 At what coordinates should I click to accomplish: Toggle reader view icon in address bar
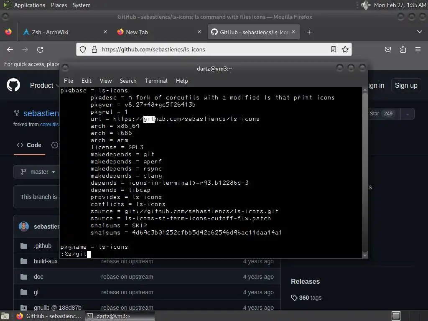[x=333, y=49]
